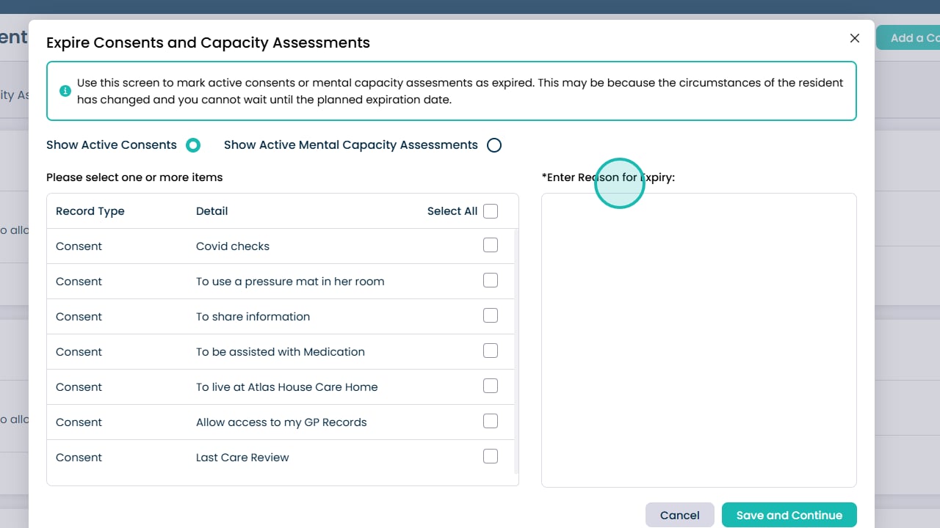The image size is (940, 528).
Task: Tick the assisted with Medication checkbox
Action: tap(491, 351)
